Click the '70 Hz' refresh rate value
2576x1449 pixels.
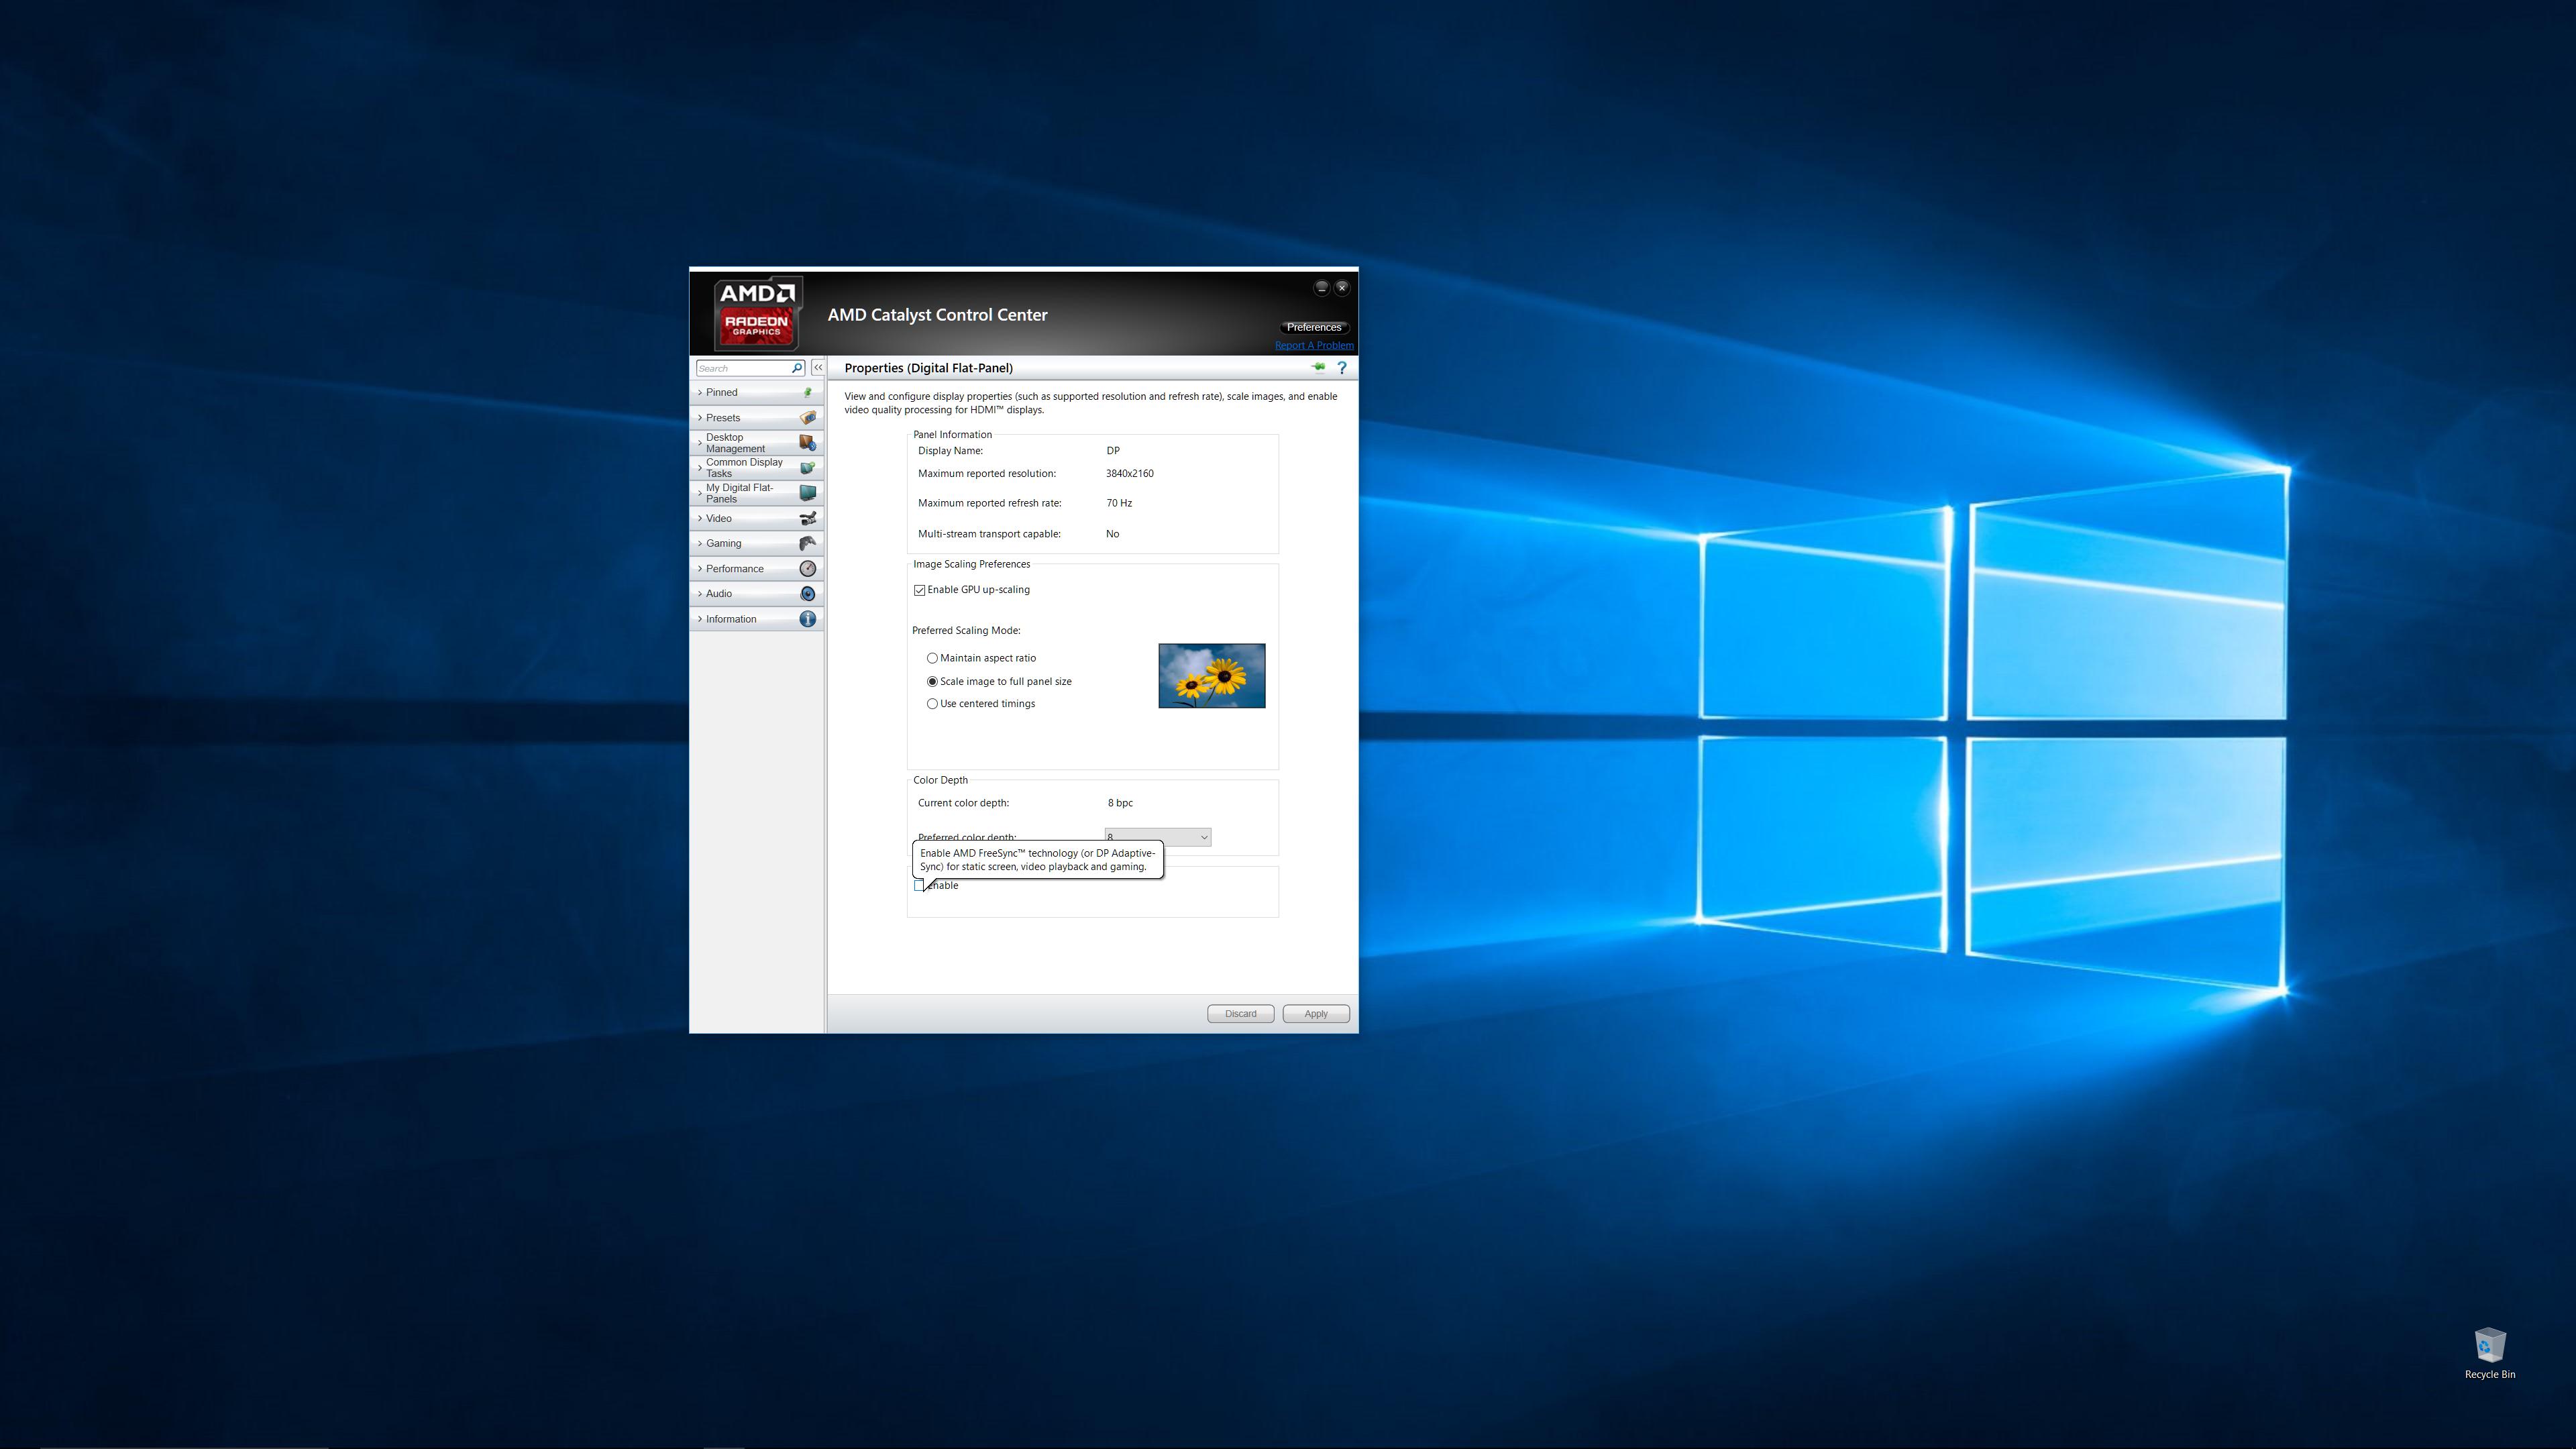1119,504
